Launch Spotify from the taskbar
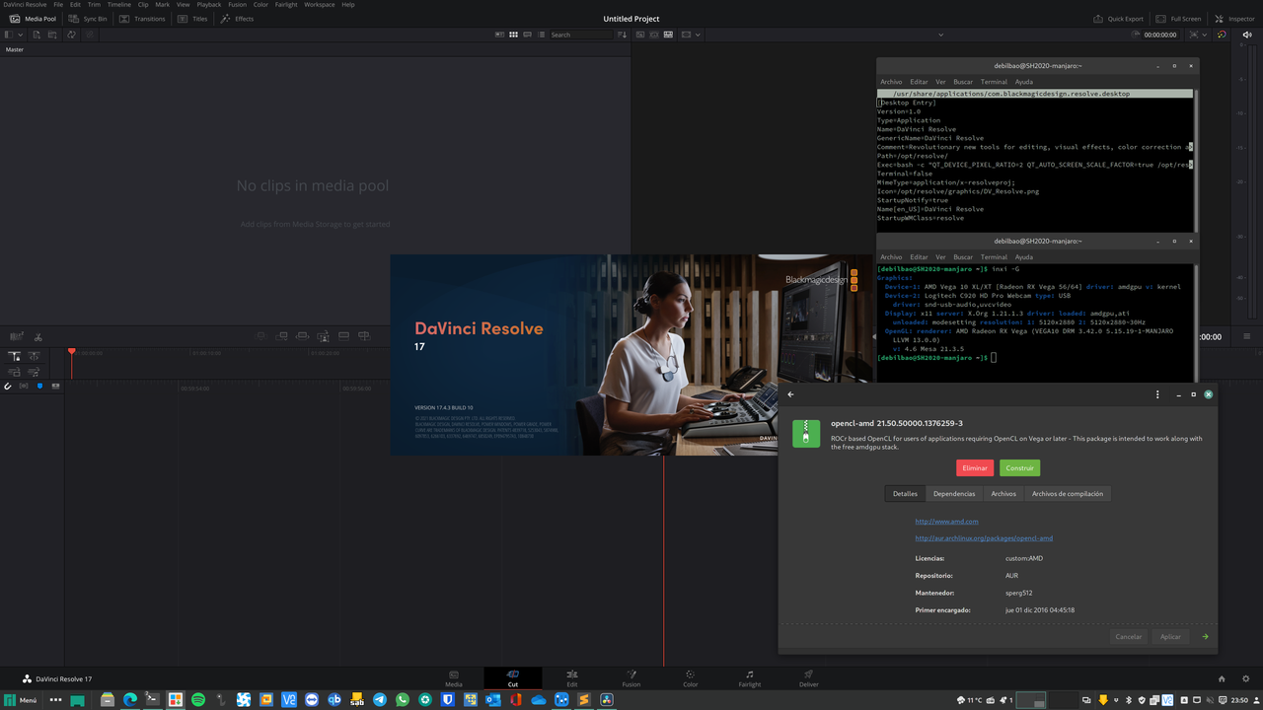This screenshot has width=1263, height=710. coord(198,700)
